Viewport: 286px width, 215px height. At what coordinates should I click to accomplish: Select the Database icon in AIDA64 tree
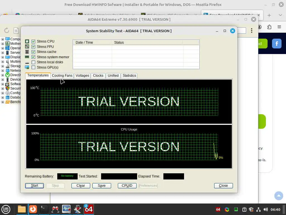point(8,97)
